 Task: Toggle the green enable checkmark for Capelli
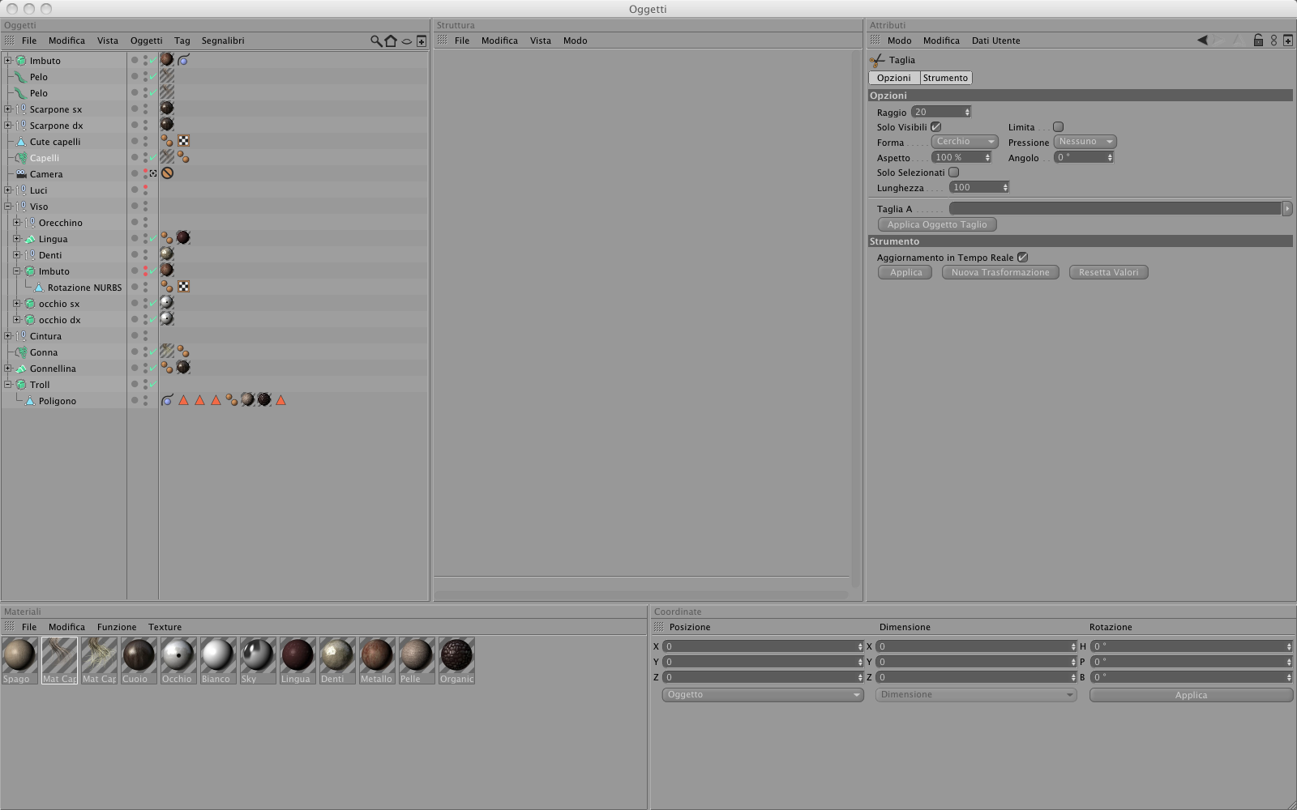pyautogui.click(x=153, y=157)
